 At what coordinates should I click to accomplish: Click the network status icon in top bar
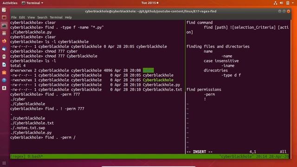275,3
